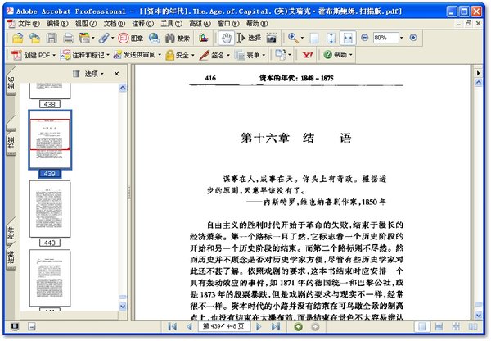Print the document with printer icon
The height and width of the screenshot is (341, 491).
pyautogui.click(x=68, y=38)
